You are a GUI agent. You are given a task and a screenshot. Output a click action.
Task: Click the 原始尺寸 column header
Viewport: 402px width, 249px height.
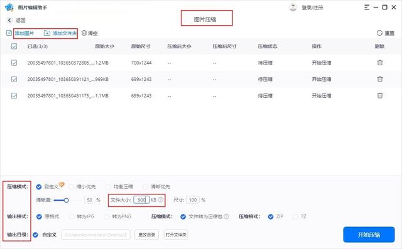click(141, 46)
